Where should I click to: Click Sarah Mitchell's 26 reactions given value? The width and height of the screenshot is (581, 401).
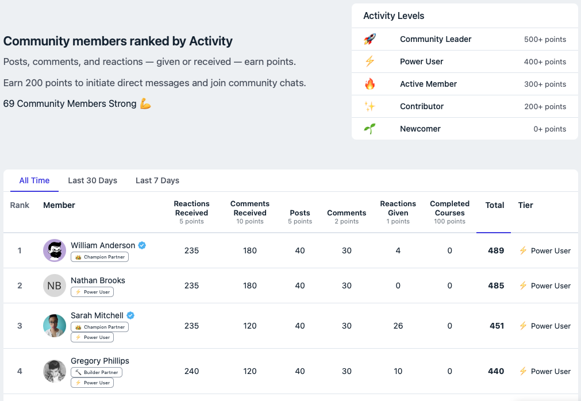(x=398, y=326)
